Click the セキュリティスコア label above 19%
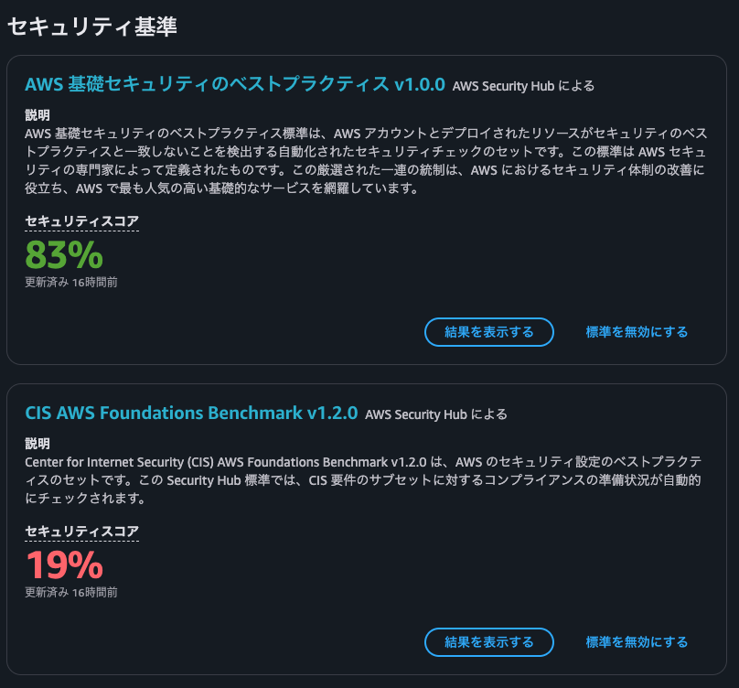Viewport: 739px width, 688px height. pyautogui.click(x=82, y=532)
